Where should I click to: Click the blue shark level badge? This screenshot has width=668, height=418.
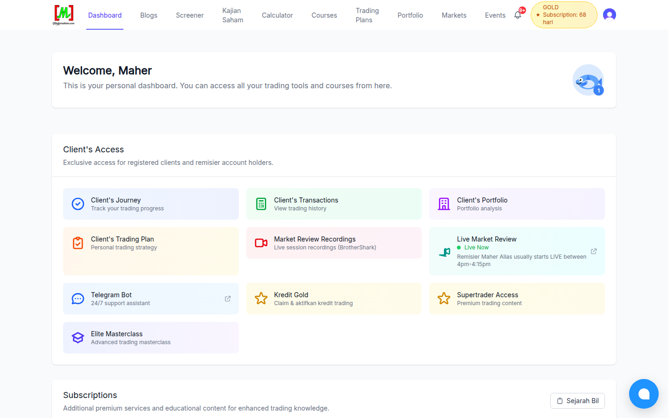tap(588, 80)
